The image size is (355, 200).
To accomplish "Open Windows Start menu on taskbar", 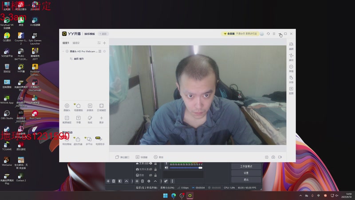I will (165, 196).
